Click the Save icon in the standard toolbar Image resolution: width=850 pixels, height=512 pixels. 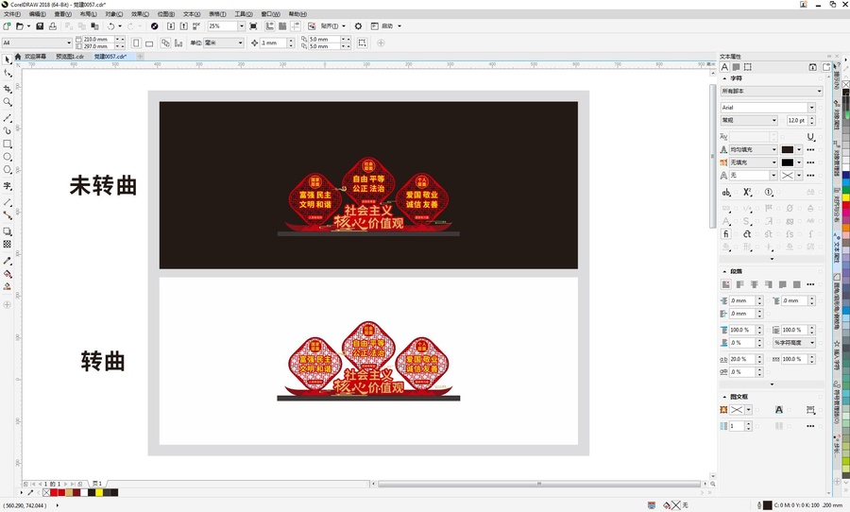(x=40, y=26)
